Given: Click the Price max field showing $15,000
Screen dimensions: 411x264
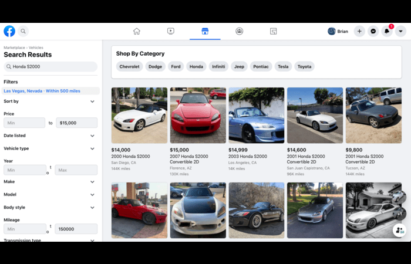Looking at the screenshot, I should click(x=76, y=123).
